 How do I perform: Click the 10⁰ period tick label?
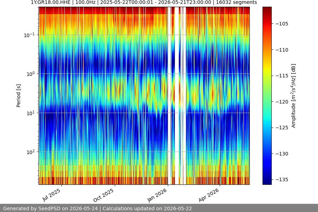click(30, 74)
